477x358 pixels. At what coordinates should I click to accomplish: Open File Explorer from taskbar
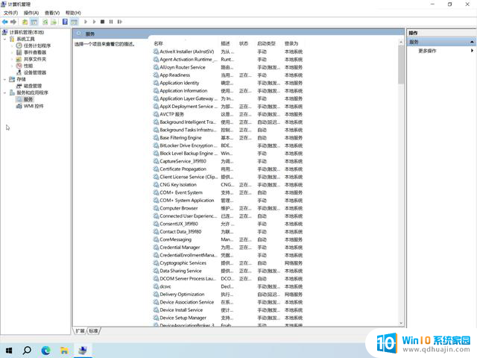tap(64, 351)
